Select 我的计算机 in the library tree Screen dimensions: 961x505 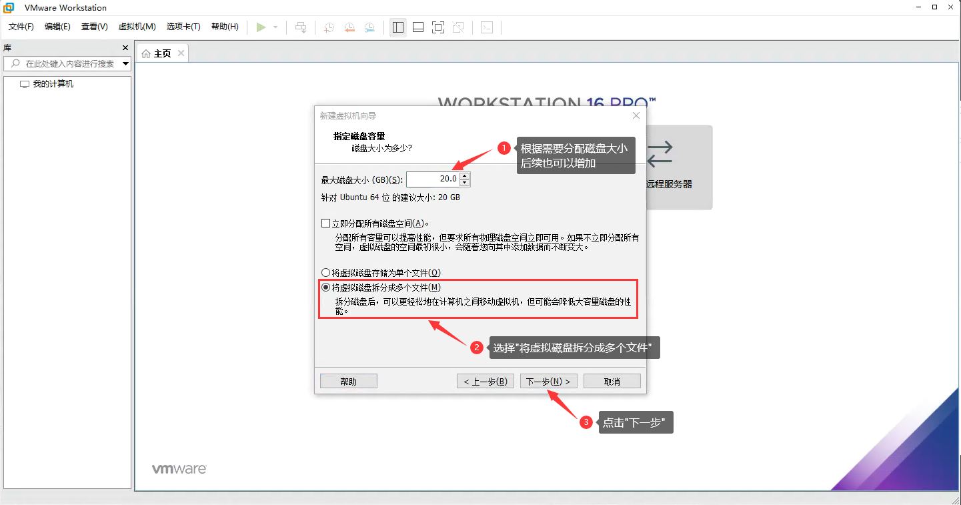[53, 84]
